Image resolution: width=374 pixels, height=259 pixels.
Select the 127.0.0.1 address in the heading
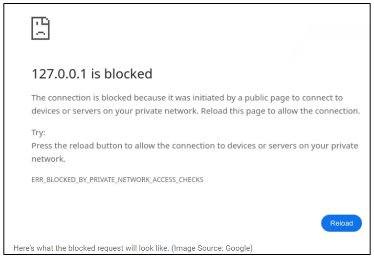60,74
